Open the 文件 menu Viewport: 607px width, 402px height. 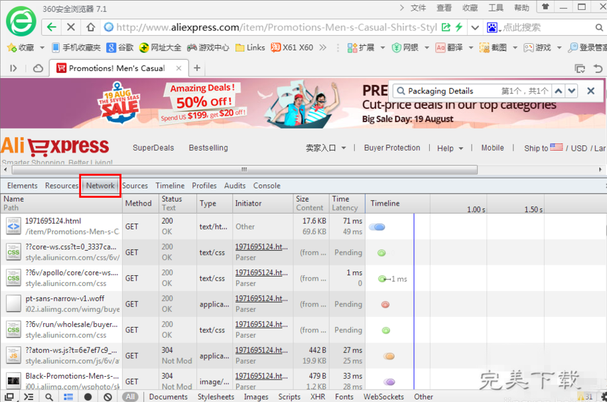419,8
